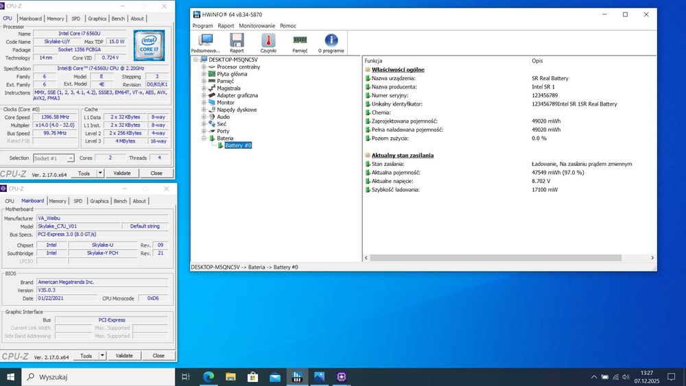Open the Raport menu in HWiNFO
686x386 pixels.
(226, 26)
